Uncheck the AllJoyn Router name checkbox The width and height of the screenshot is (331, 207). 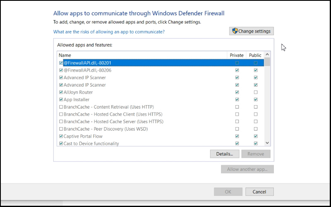click(x=61, y=92)
